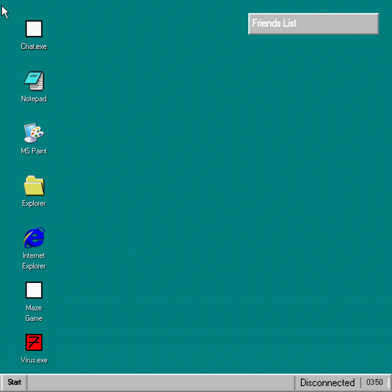Click the MS Paint label text
Viewport: 392px width, 392px height.
point(34,151)
